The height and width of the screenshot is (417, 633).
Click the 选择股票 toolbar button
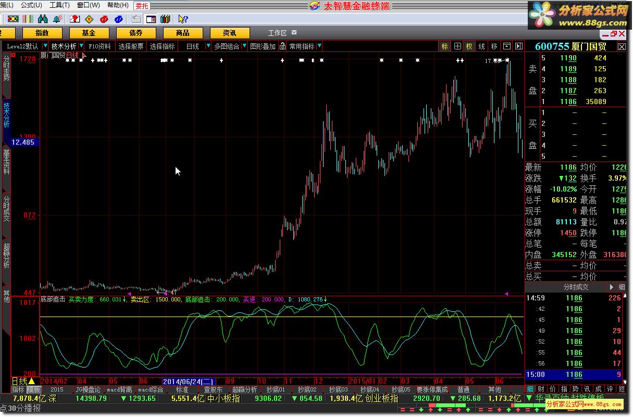[131, 46]
